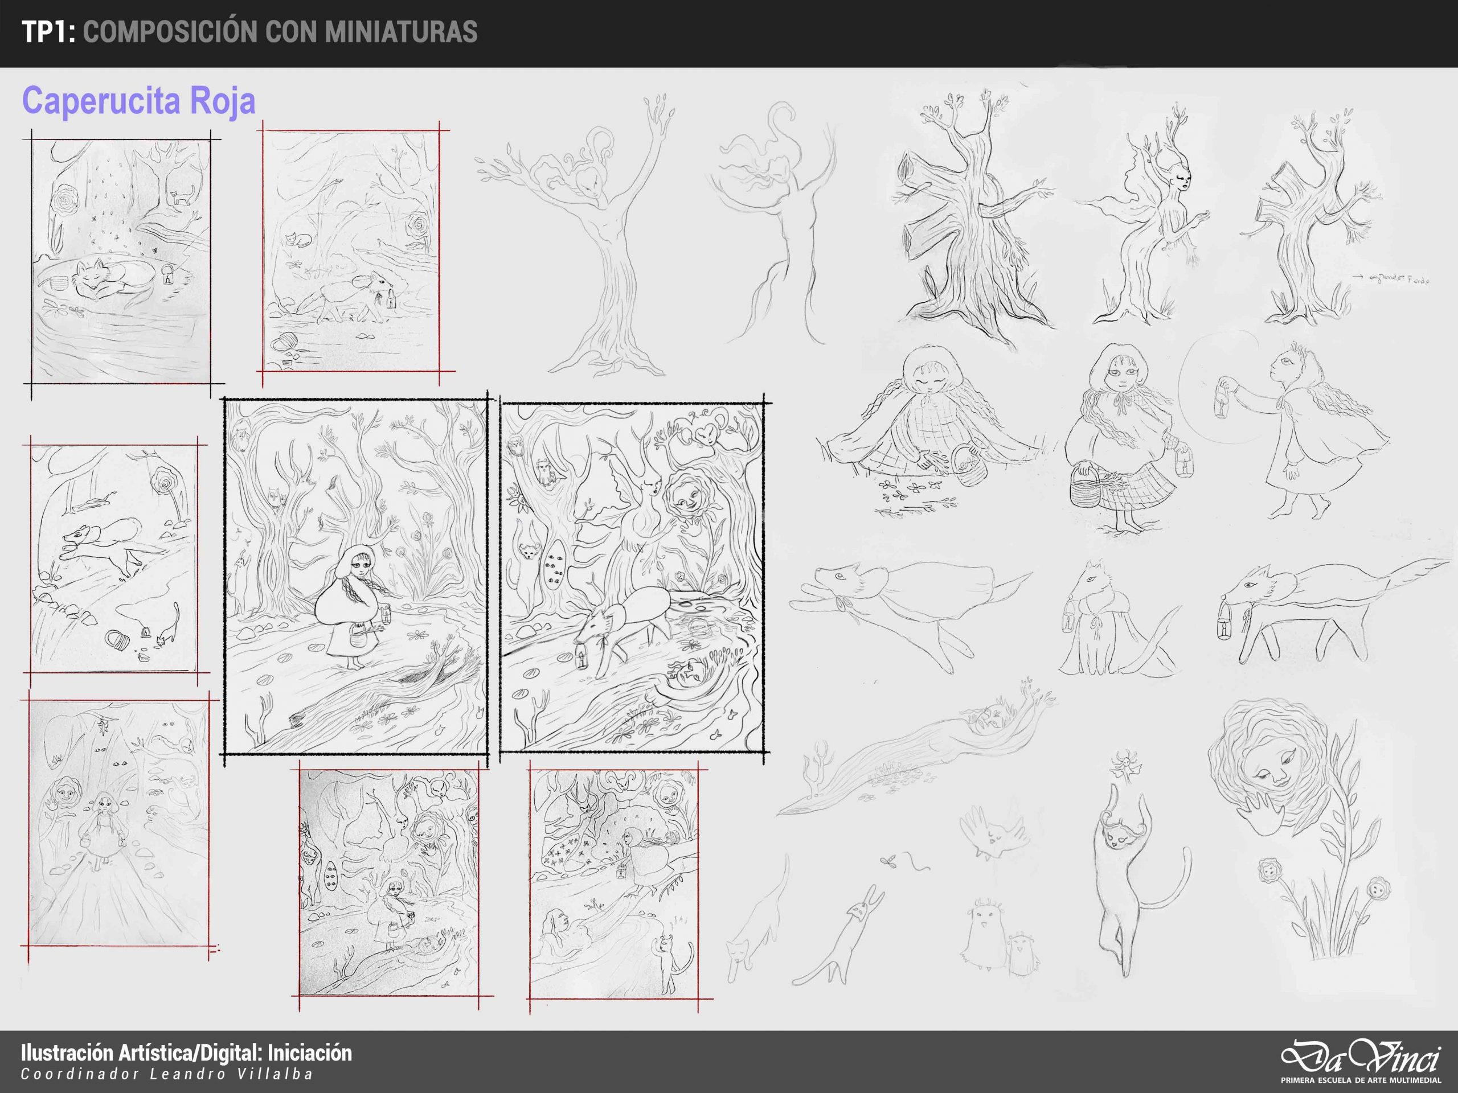Click the fallen log with face sketch

pyautogui.click(x=923, y=751)
